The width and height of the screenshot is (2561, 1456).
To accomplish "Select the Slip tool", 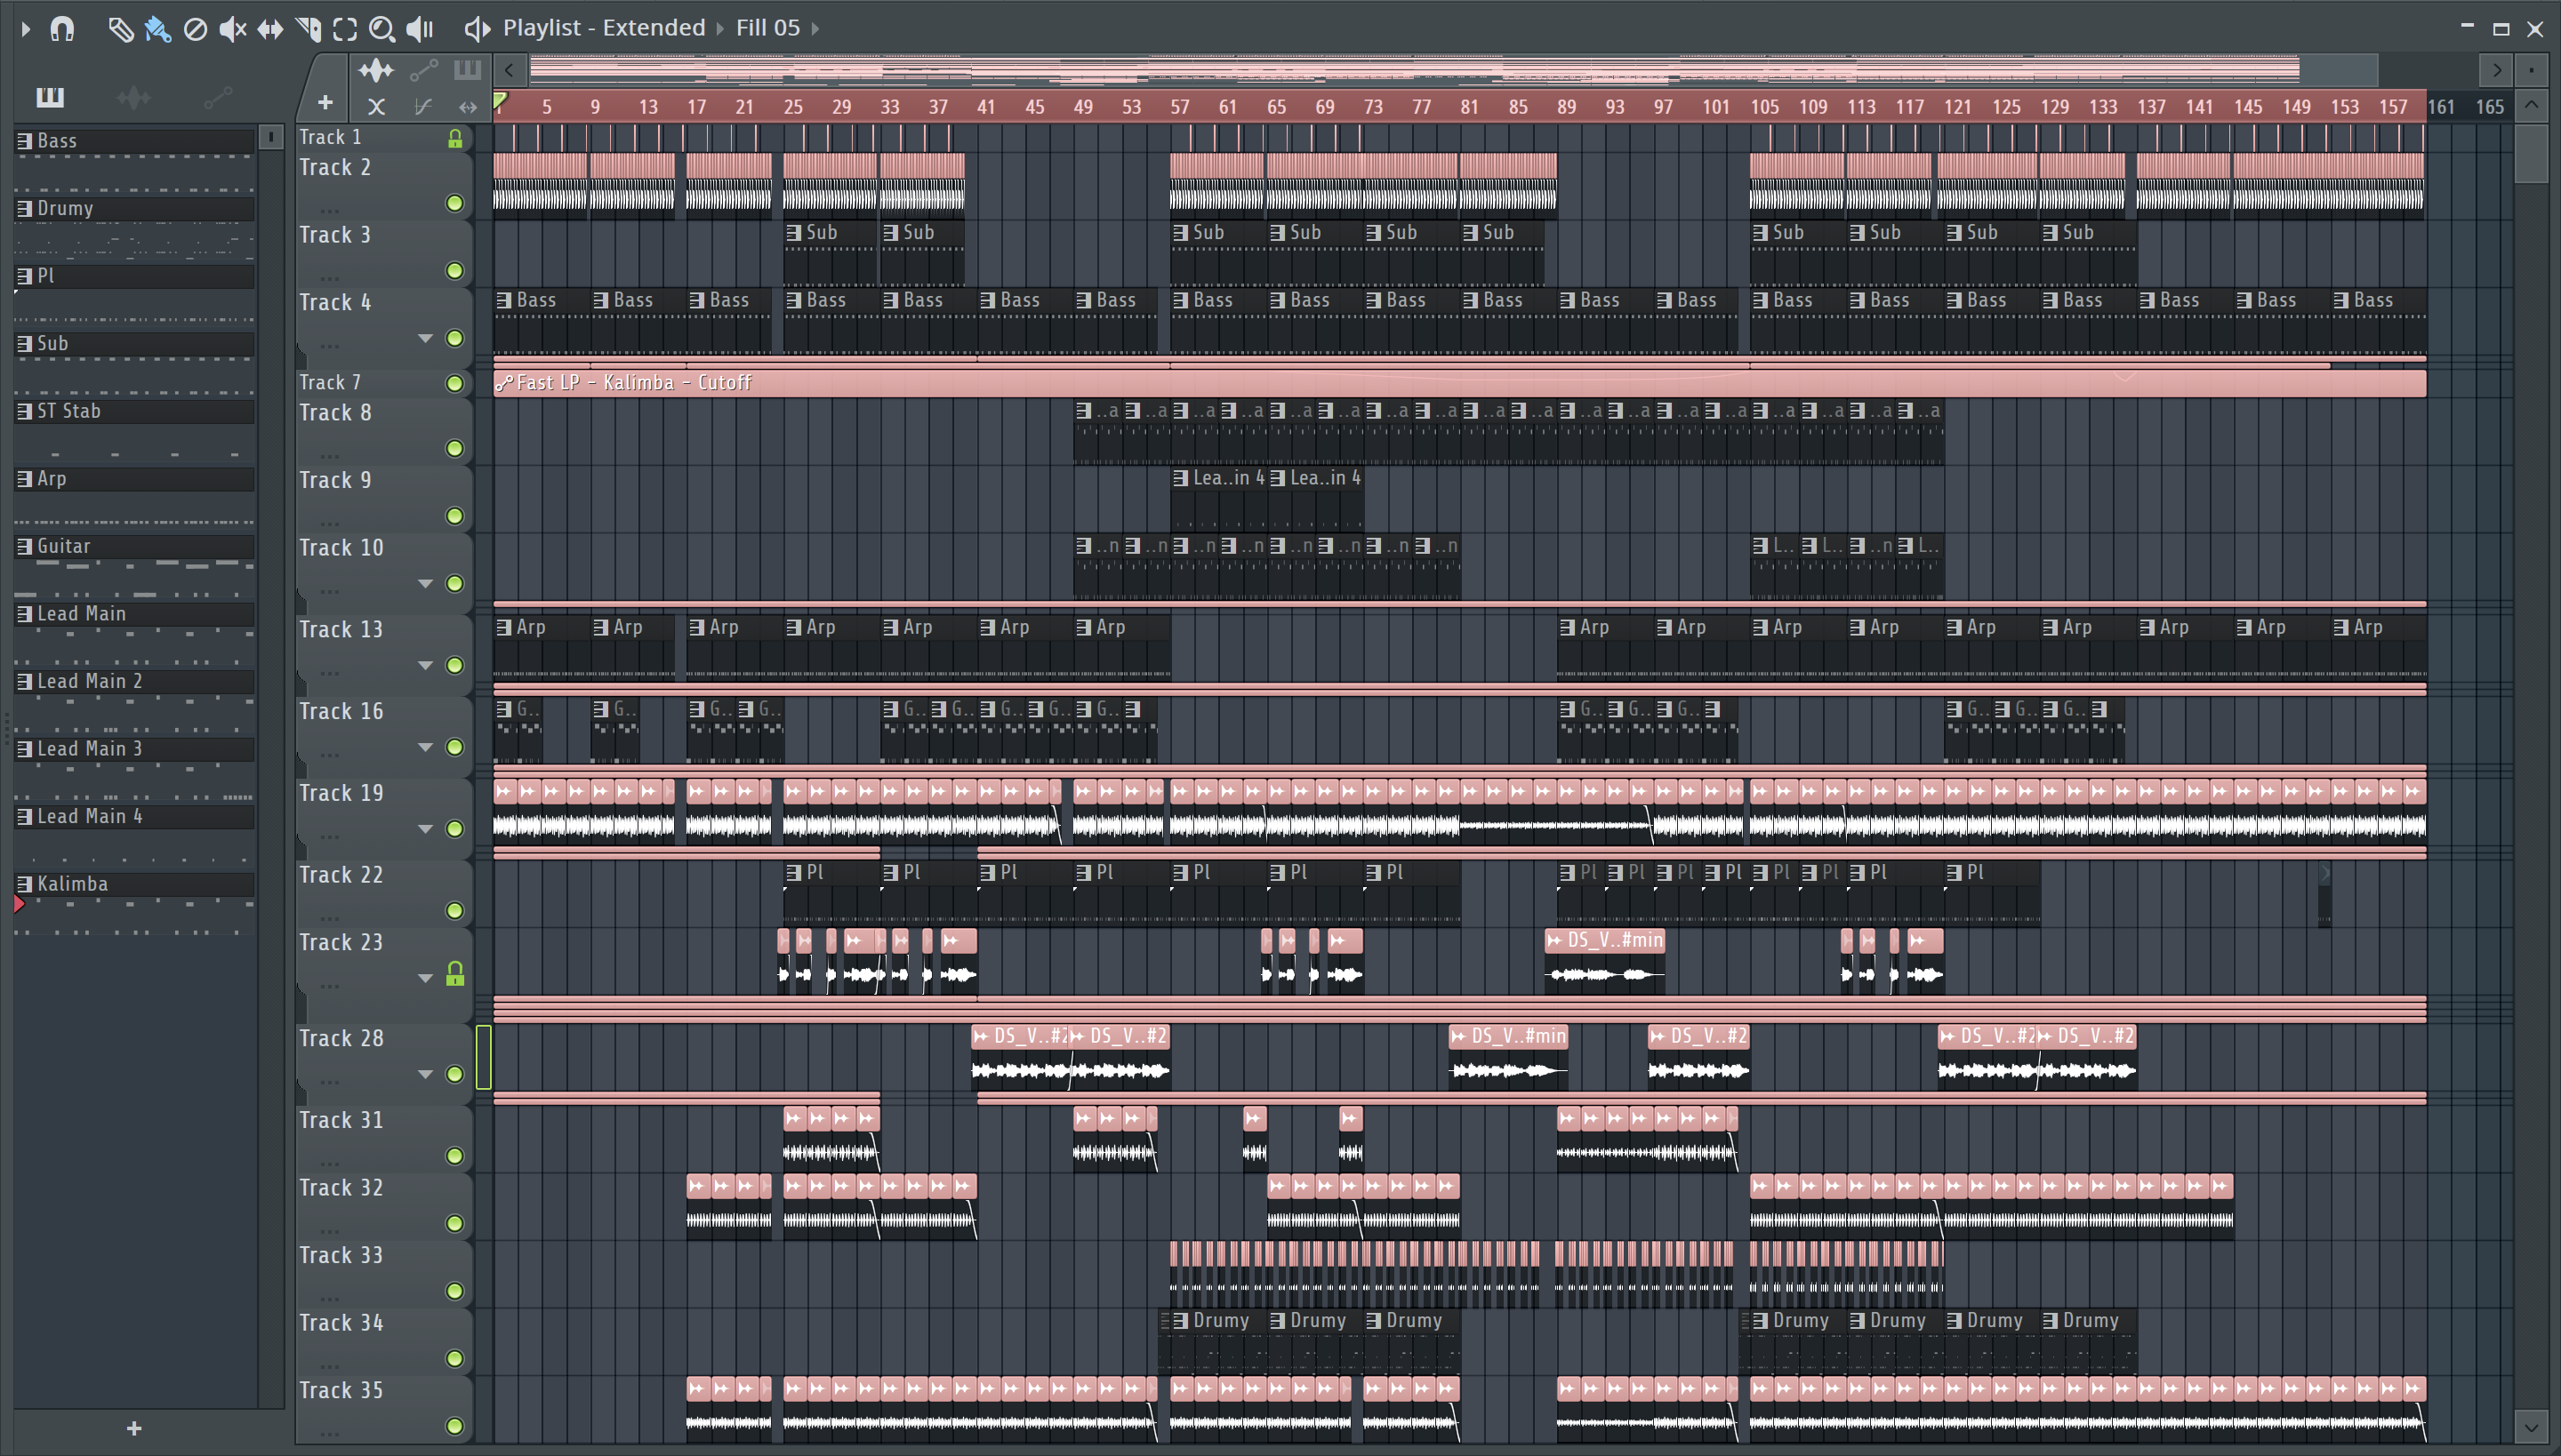I will click(x=270, y=29).
